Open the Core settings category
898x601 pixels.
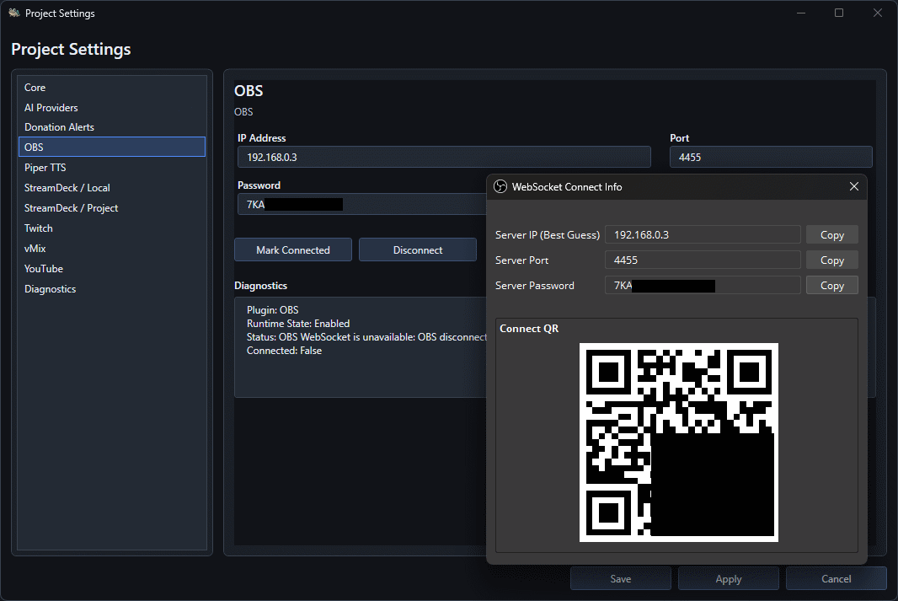coord(112,88)
